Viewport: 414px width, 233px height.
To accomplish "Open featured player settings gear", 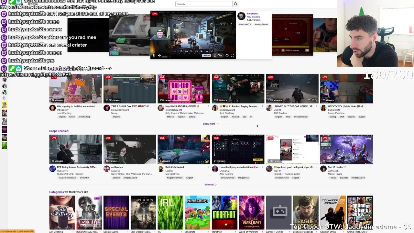I will pos(227,55).
